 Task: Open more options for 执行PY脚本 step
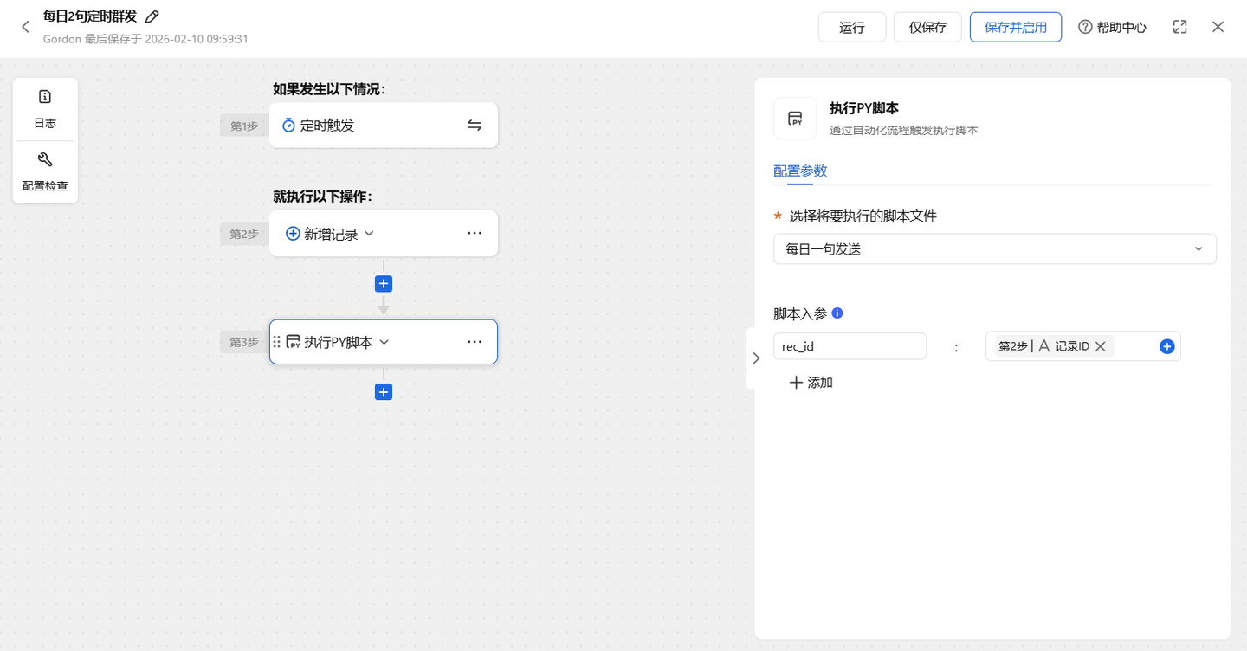click(475, 342)
